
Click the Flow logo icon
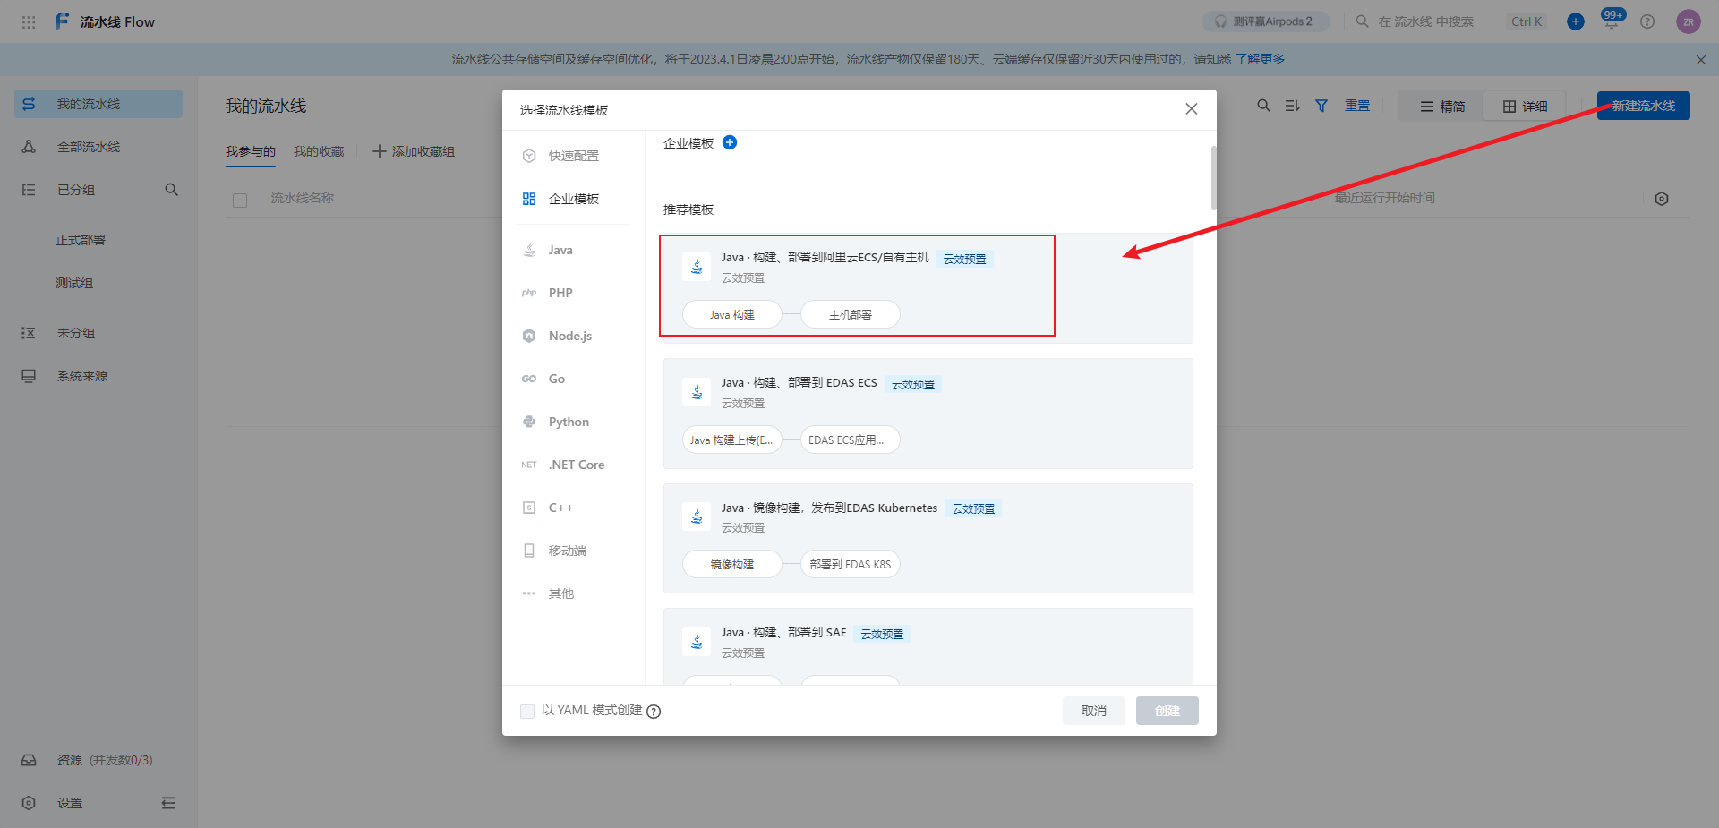62,21
